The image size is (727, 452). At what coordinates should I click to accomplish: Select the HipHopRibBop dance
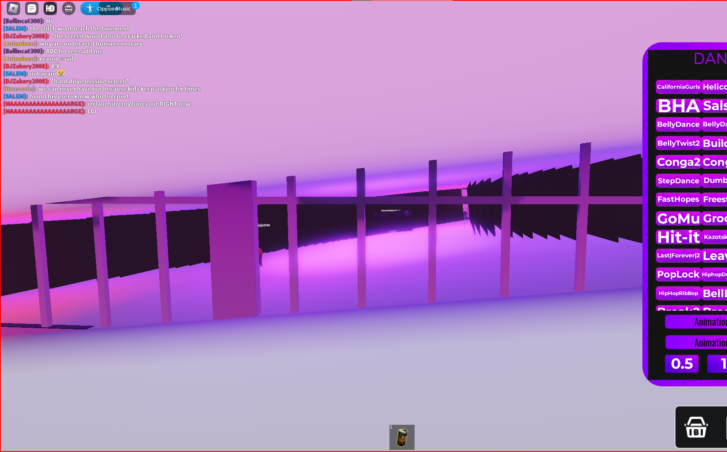coord(678,293)
